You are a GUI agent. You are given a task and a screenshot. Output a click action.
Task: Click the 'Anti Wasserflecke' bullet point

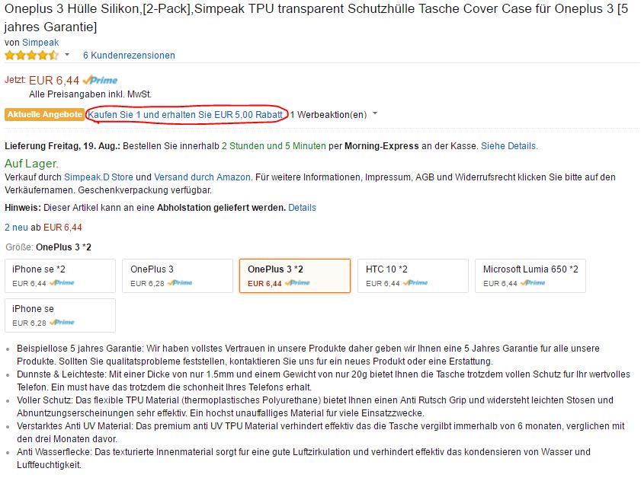(303, 458)
